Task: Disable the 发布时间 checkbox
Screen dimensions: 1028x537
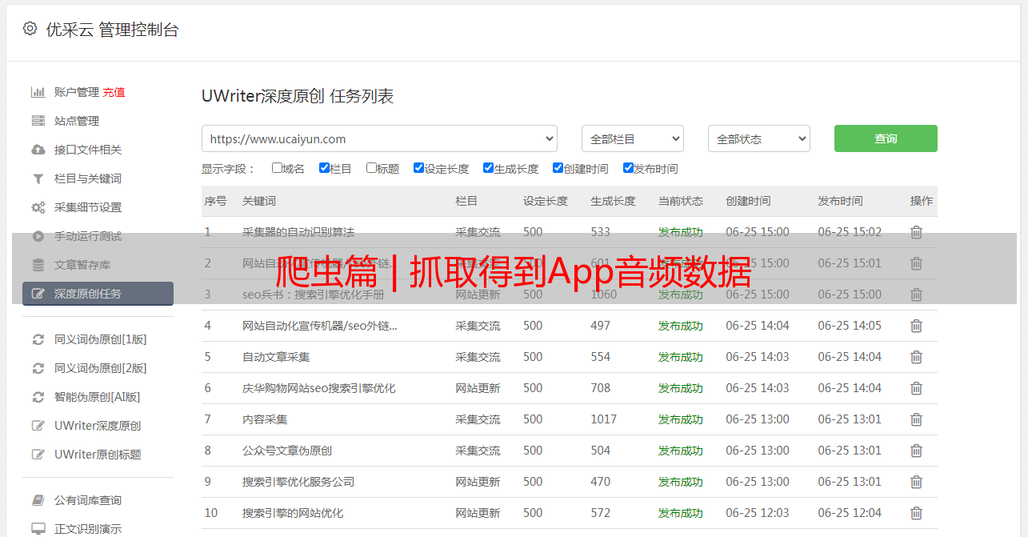Action: point(628,168)
